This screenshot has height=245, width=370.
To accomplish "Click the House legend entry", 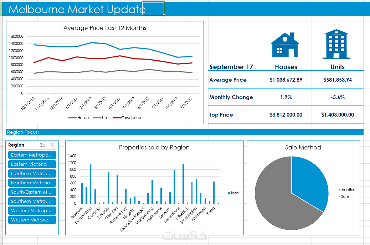I will pos(78,118).
